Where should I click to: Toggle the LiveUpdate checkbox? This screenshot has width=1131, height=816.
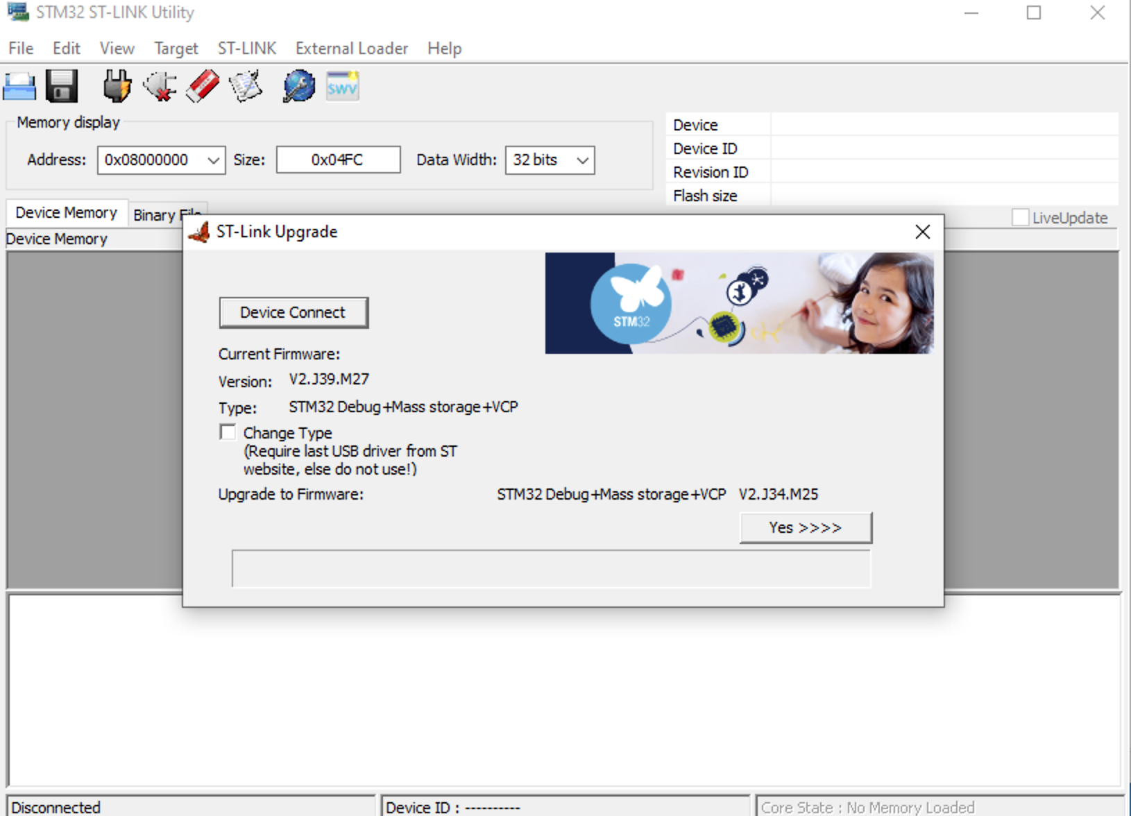click(1020, 217)
